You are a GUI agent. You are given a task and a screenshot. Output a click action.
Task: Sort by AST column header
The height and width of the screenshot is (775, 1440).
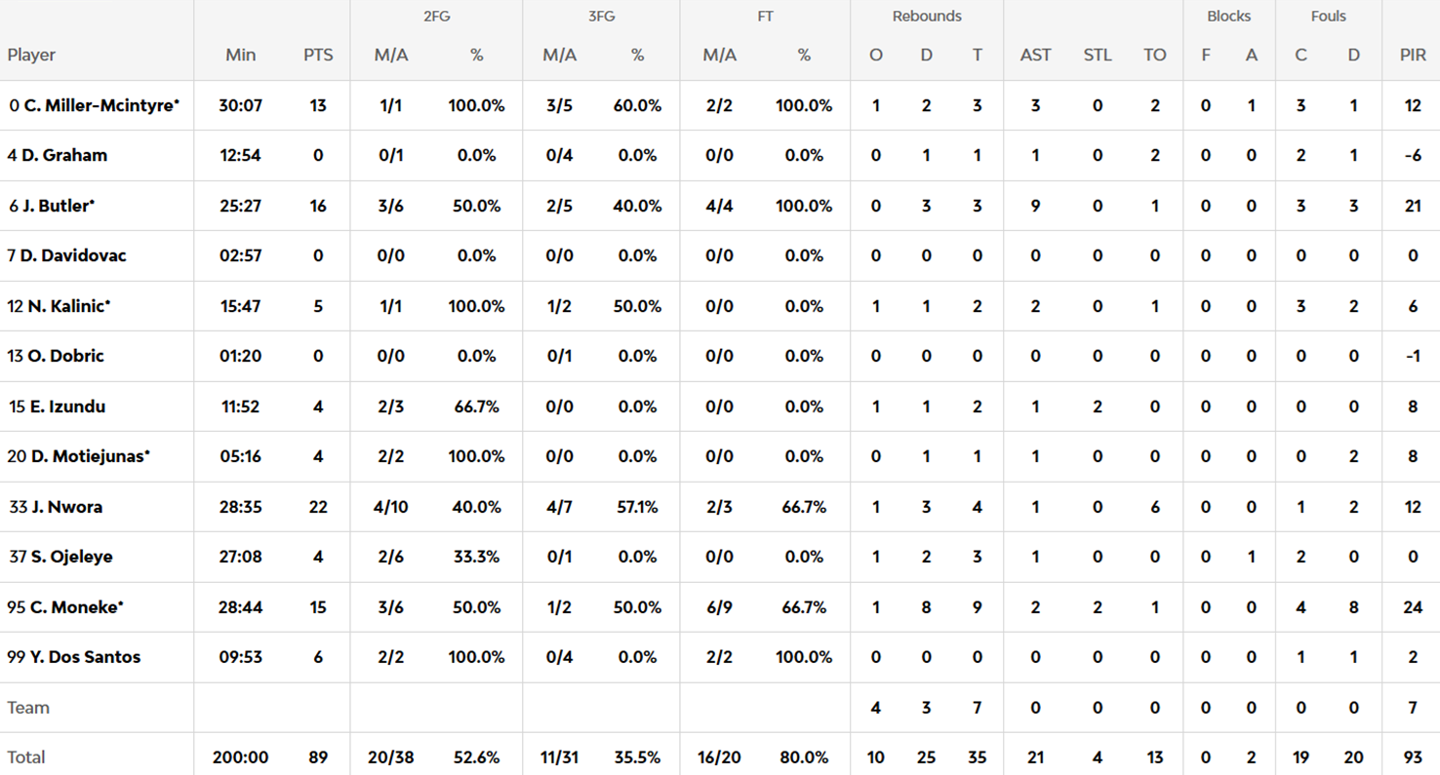pyautogui.click(x=1035, y=56)
